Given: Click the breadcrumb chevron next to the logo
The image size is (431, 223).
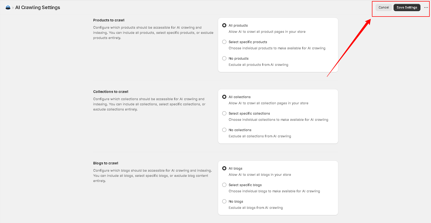Looking at the screenshot, I should [13, 8].
